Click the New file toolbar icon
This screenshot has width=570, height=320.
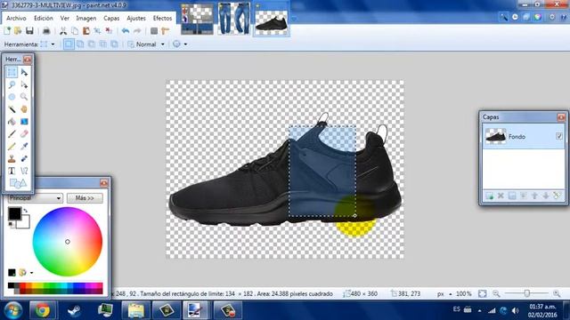tap(7, 31)
